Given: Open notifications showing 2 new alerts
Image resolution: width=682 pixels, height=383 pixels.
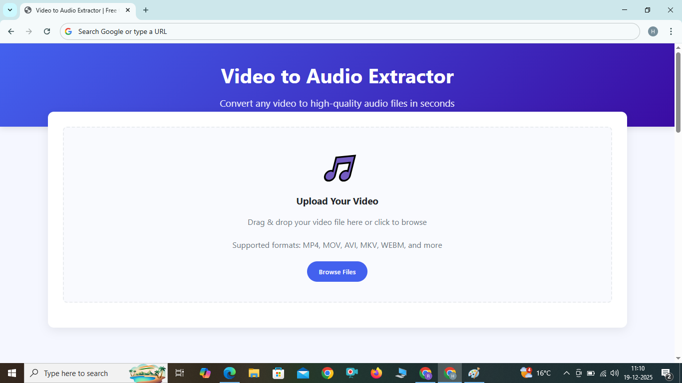Looking at the screenshot, I should coord(666,373).
